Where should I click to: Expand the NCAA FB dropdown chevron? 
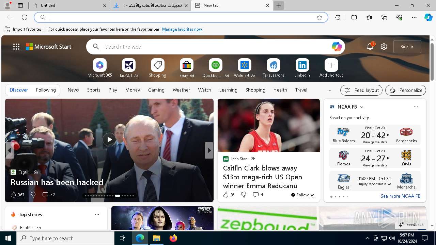362,107
